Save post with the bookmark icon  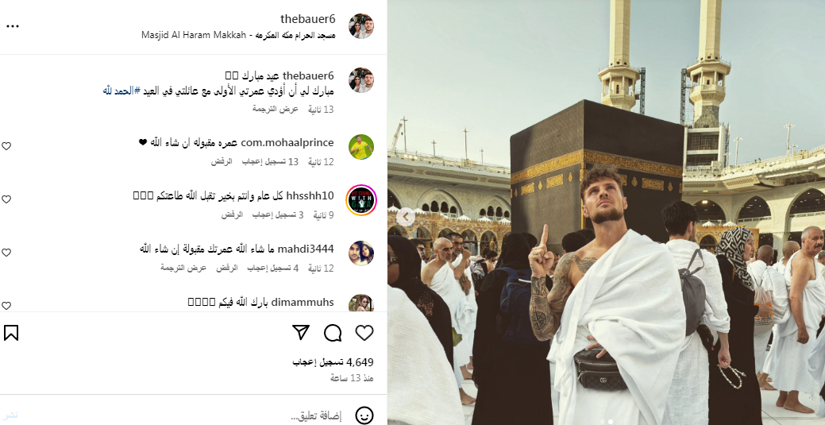[11, 333]
